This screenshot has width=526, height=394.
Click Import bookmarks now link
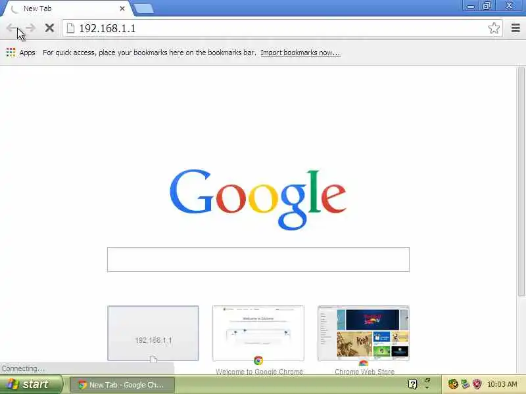tap(300, 53)
